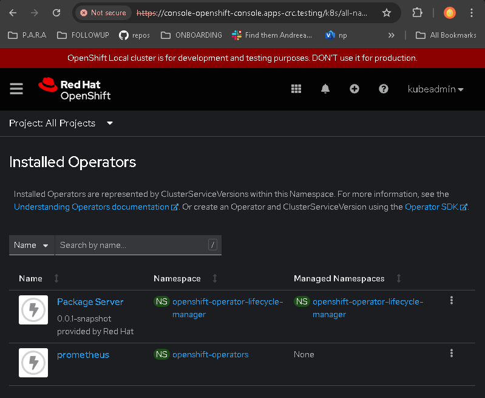Open the browser extensions puzzle icon
The height and width of the screenshot is (398, 485).
417,13
